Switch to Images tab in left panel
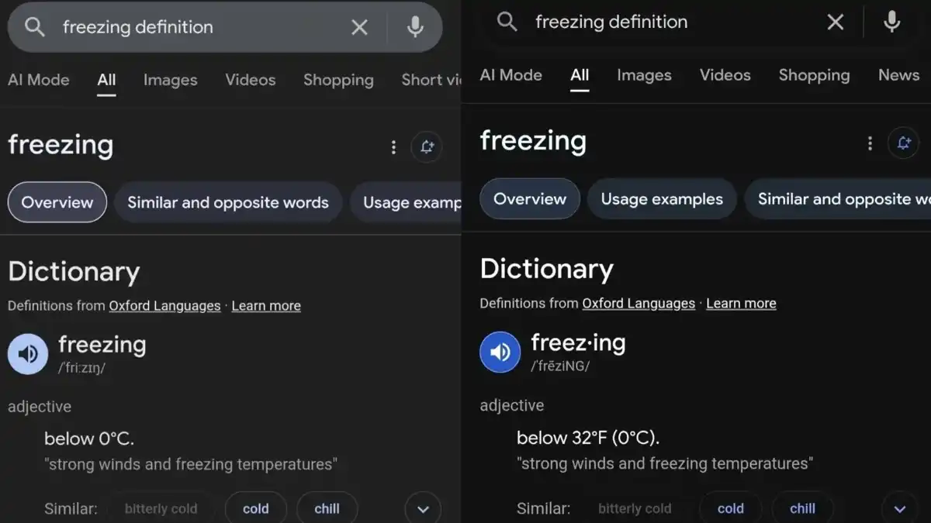 click(x=171, y=80)
